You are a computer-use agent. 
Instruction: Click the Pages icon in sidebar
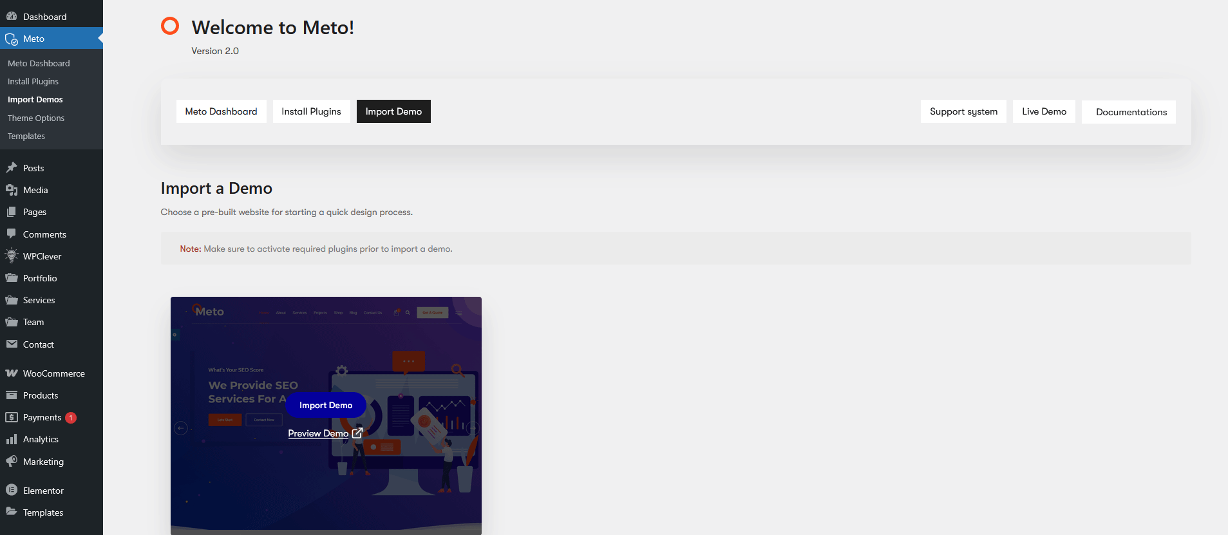(x=12, y=212)
